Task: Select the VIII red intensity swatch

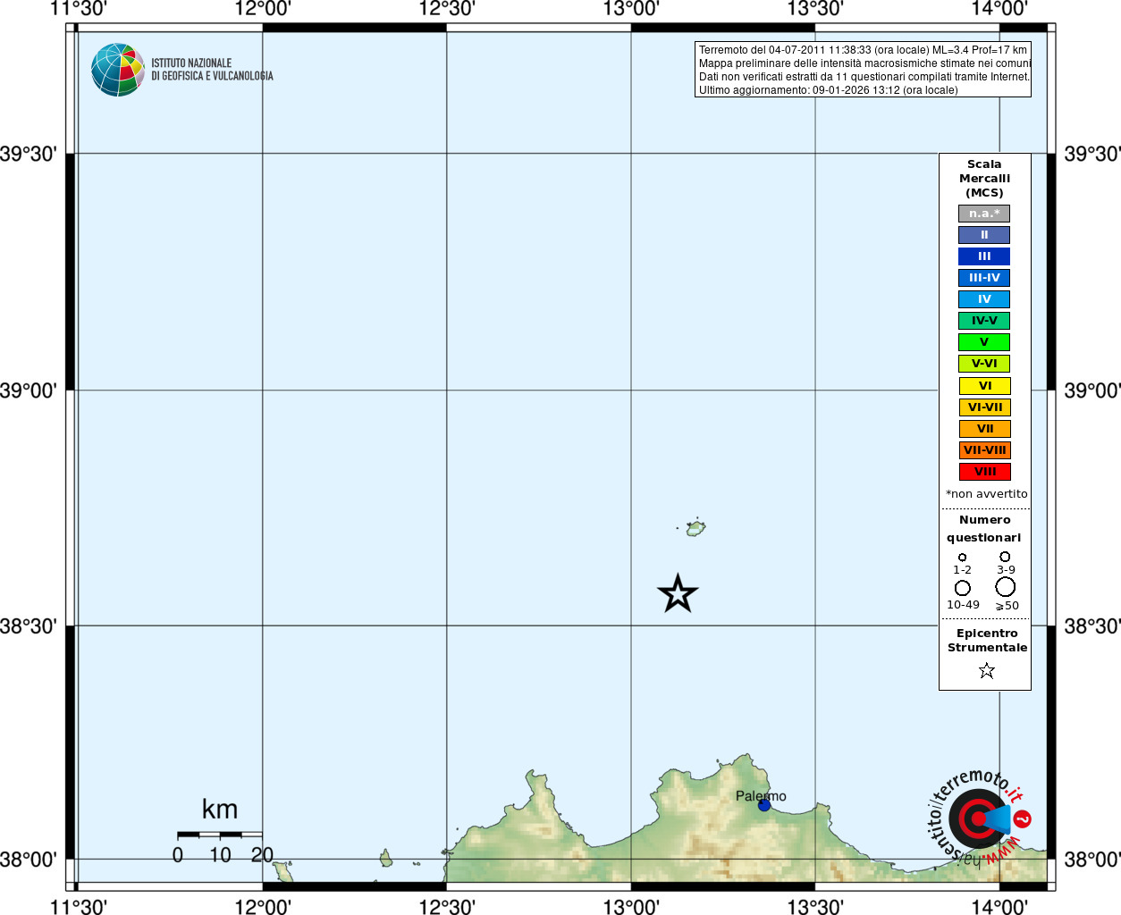Action: pos(984,472)
